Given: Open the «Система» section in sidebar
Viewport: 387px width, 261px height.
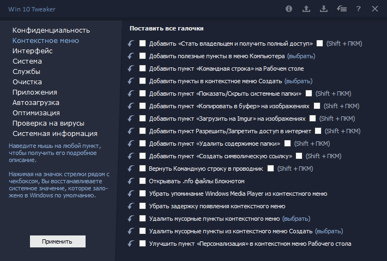Looking at the screenshot, I should point(27,61).
